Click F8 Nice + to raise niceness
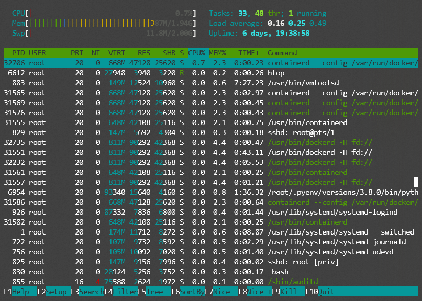Image resolution: width=422 pixels, height=301 pixels. [255, 292]
